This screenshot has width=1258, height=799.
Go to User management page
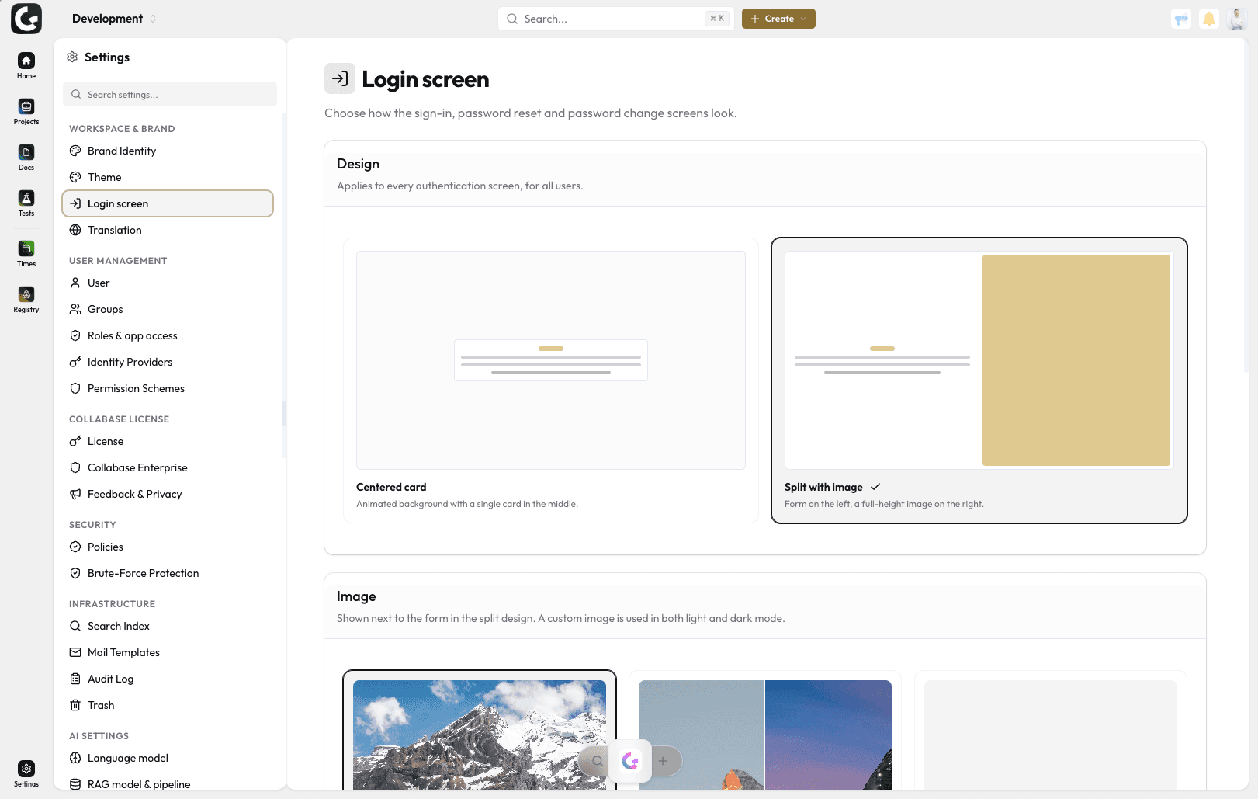[168, 283]
